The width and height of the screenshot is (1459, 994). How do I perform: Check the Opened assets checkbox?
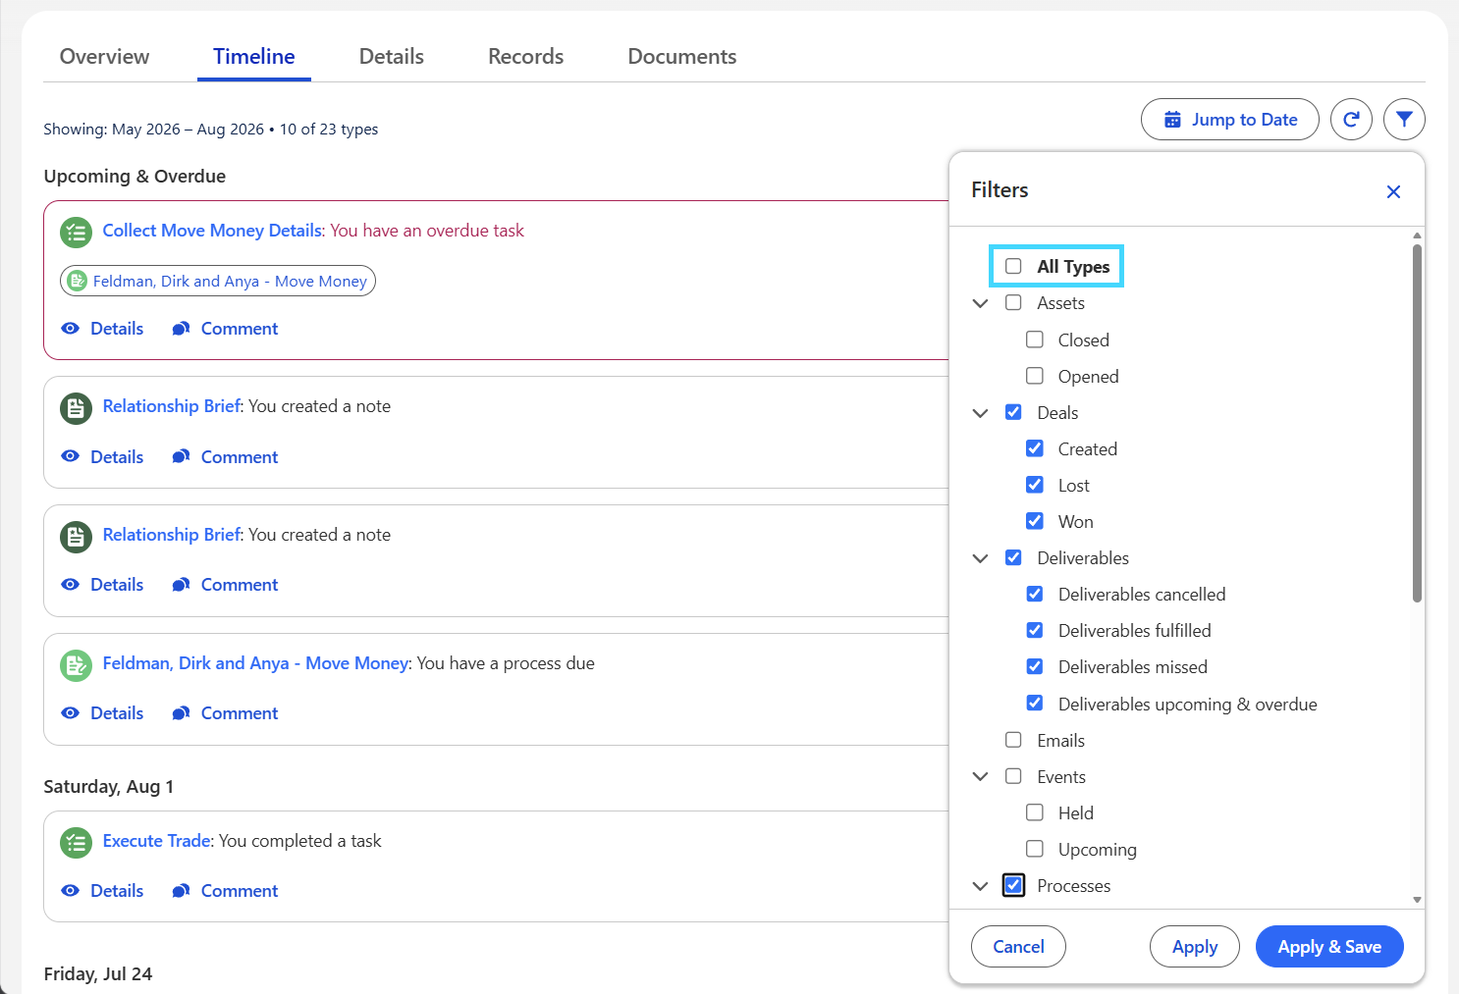click(1035, 376)
